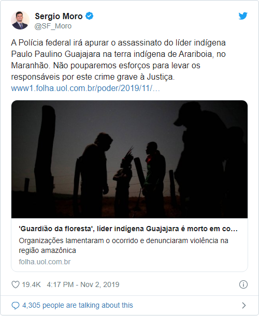Open the tweet info icon
Image resolution: width=259 pixels, height=316 pixels.
(243, 284)
